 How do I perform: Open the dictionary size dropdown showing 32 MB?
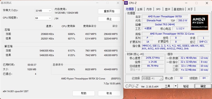(x=43, y=11)
